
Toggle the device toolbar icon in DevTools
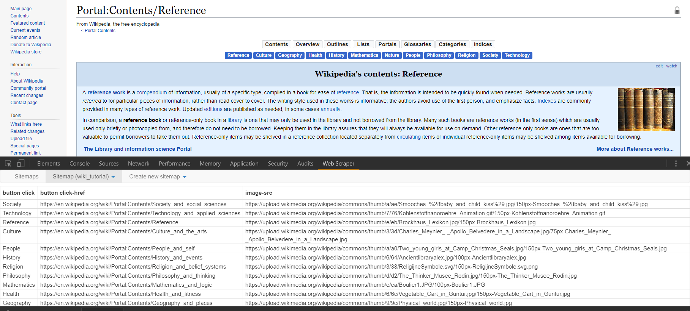(21, 164)
